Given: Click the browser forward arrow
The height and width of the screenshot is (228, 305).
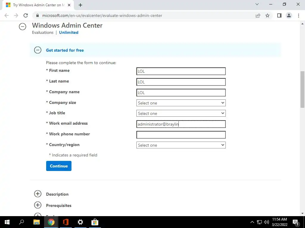Looking at the screenshot, I should click(x=16, y=15).
